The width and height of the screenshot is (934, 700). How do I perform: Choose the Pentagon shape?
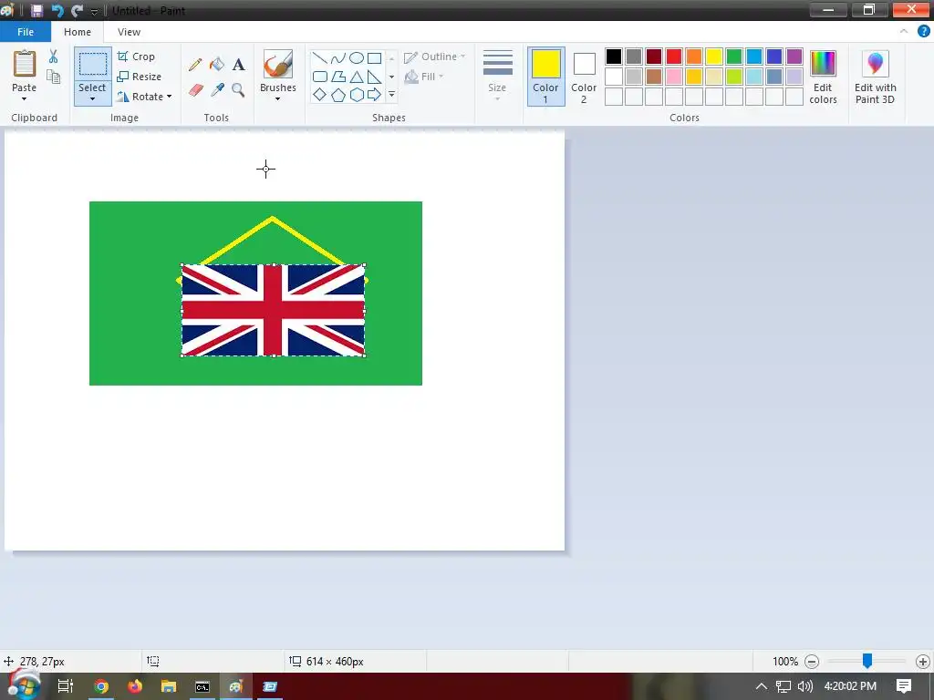(x=337, y=95)
